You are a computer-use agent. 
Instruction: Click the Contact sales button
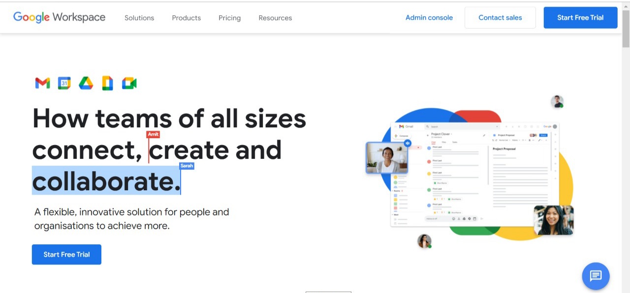[x=500, y=18]
